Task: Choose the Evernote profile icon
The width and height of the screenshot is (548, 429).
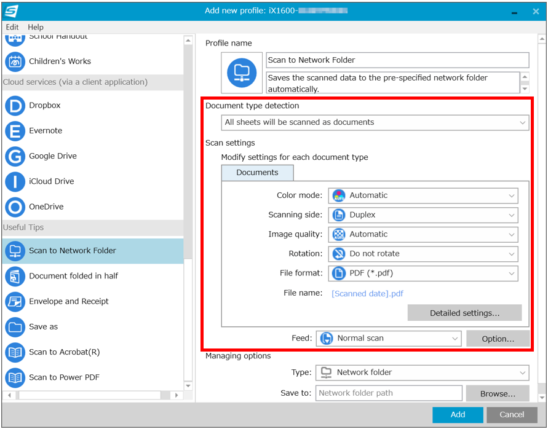Action: (x=15, y=131)
